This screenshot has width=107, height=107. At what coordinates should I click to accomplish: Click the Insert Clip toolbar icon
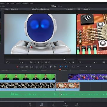[x=32, y=67]
